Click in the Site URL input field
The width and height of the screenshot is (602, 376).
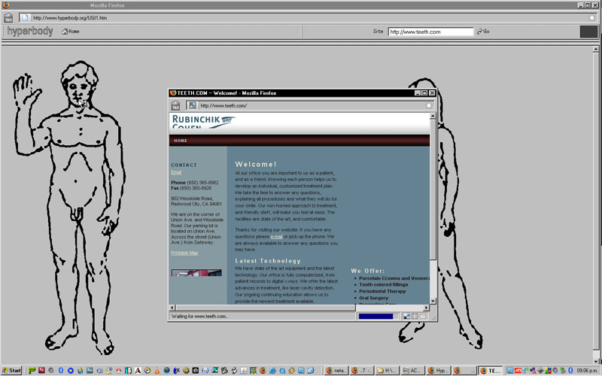point(430,32)
